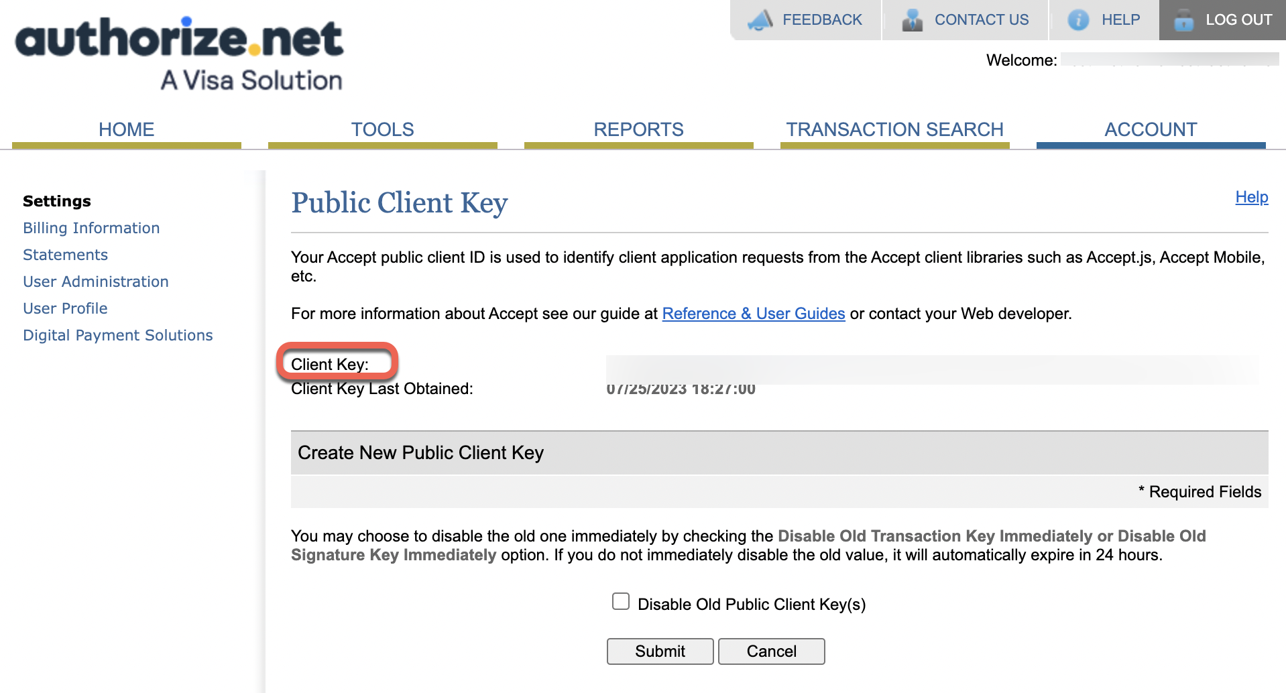This screenshot has width=1286, height=693.
Task: Open the Reference & User Guides link
Action: (x=753, y=313)
